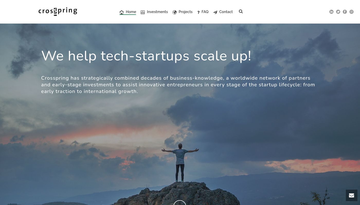Viewport: 360px width, 205px height.
Task: Go to the Investments menu item
Action: coord(157,12)
